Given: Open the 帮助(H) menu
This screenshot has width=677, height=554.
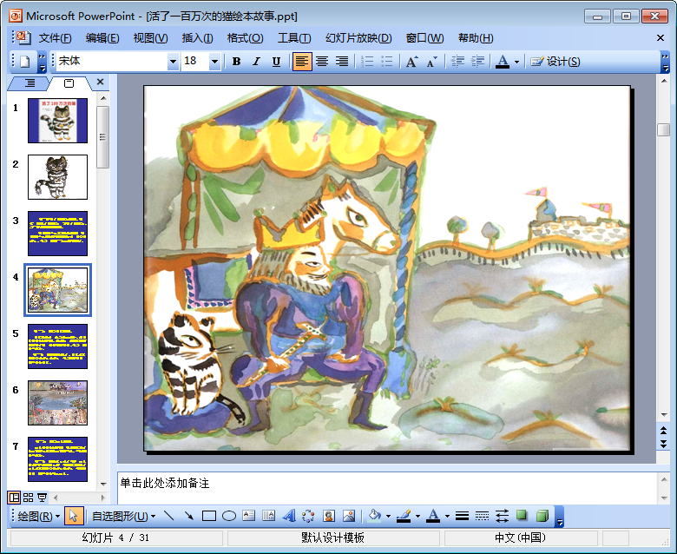Looking at the screenshot, I should click(x=476, y=38).
